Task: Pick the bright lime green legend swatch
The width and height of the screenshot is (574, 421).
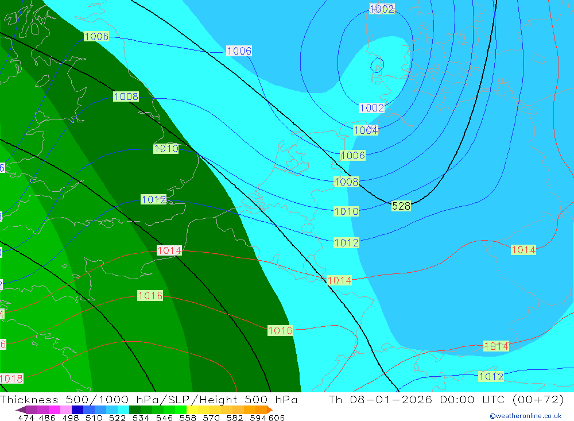Action: point(181,410)
